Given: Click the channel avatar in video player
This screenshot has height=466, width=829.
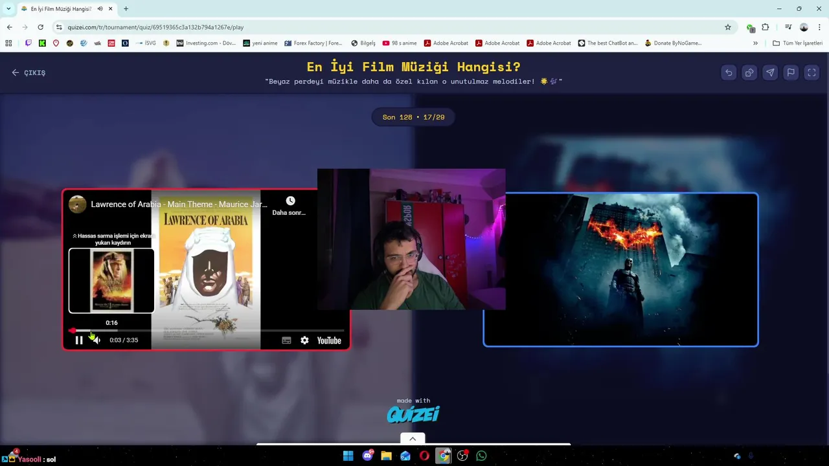Looking at the screenshot, I should point(78,204).
